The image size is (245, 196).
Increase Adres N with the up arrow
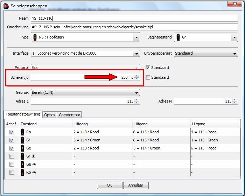(x=234, y=100)
